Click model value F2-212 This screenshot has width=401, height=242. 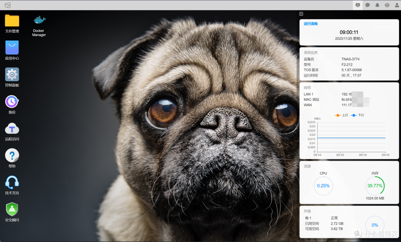tap(347, 65)
